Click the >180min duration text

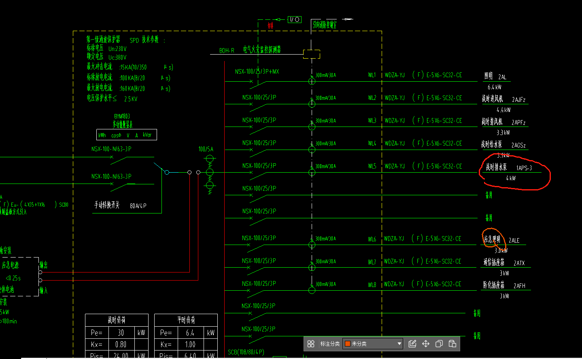pos(8,321)
